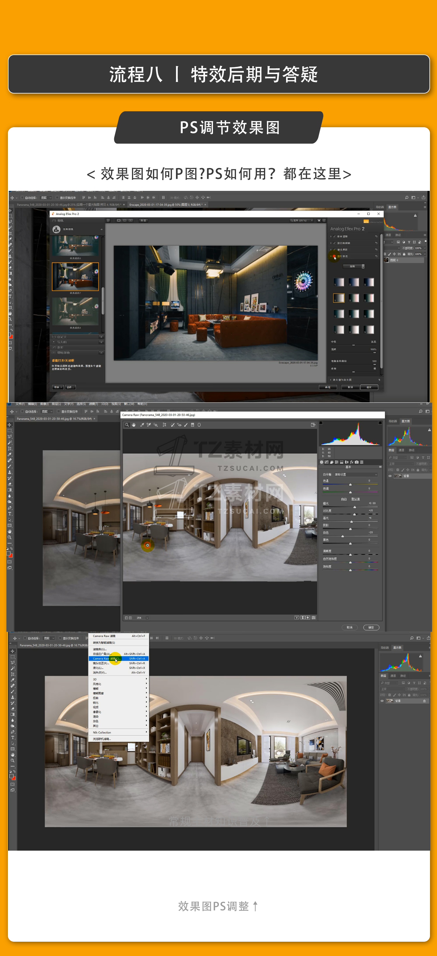Select the Zoom tool in Camera Raw toolbar
The height and width of the screenshot is (956, 437).
[x=127, y=425]
